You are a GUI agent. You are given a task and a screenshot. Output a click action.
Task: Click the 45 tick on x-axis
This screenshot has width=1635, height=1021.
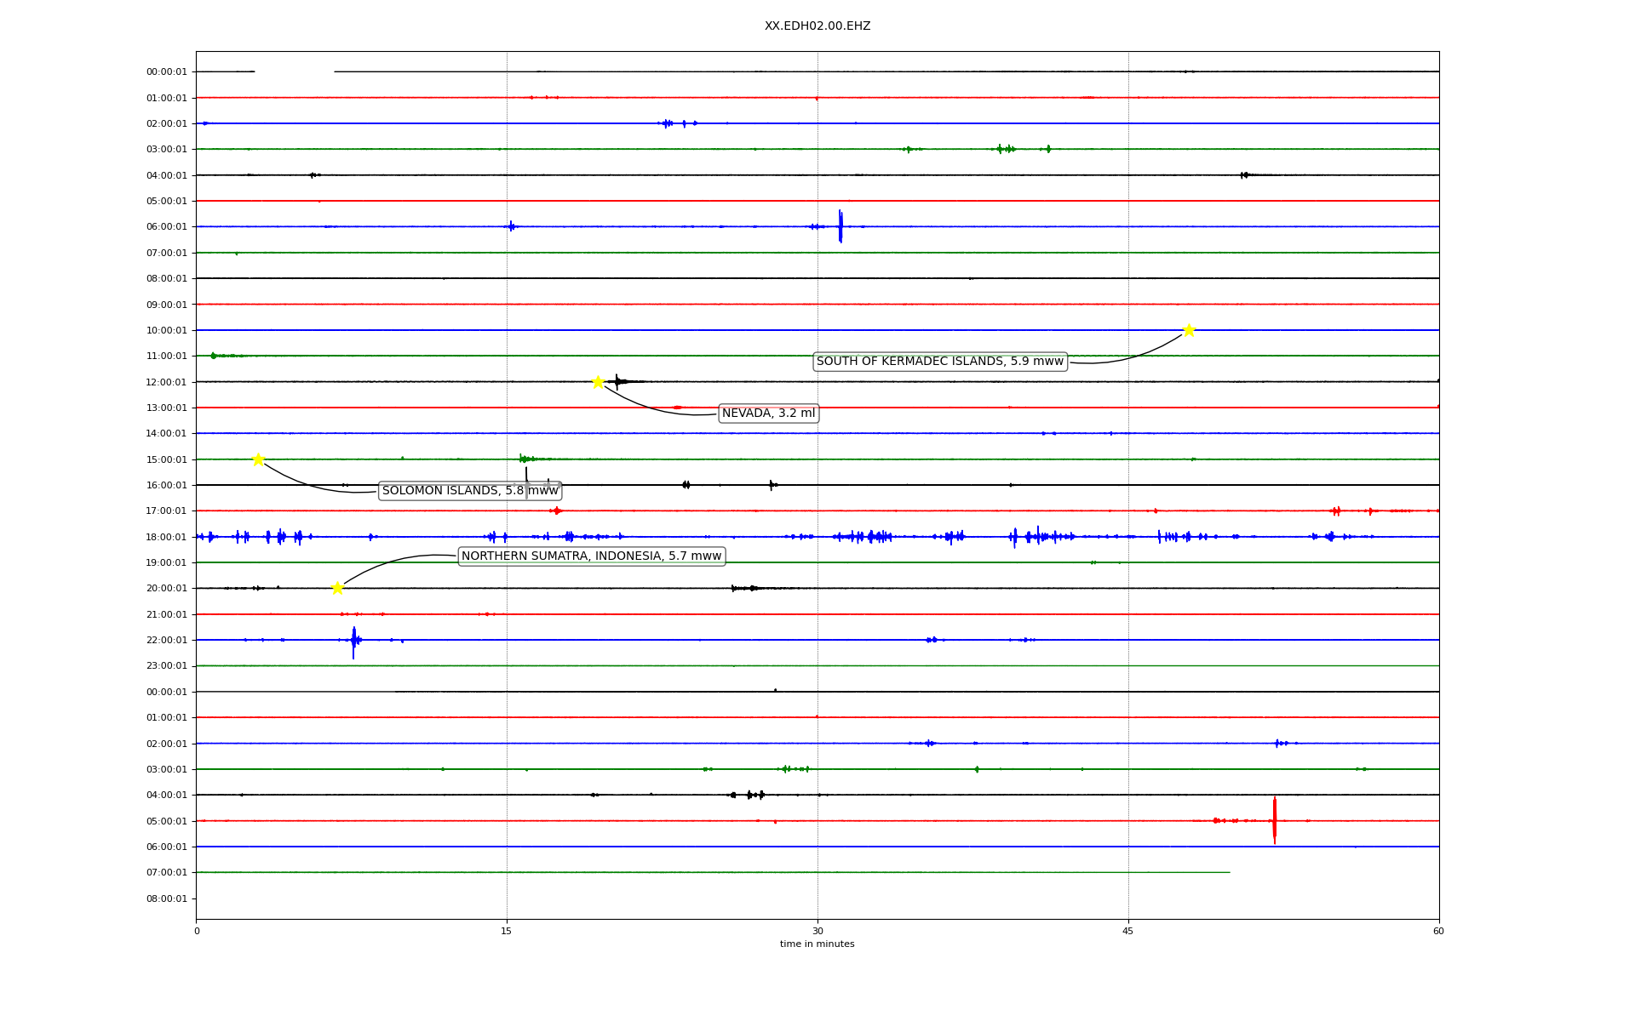click(x=1127, y=931)
